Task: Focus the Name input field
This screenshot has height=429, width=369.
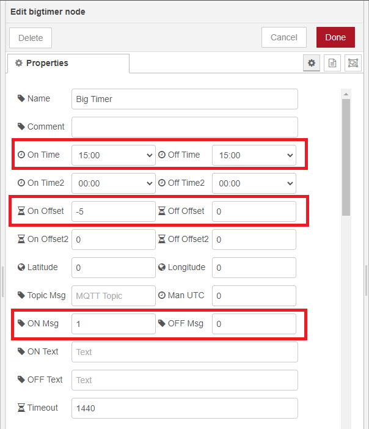Action: 184,99
